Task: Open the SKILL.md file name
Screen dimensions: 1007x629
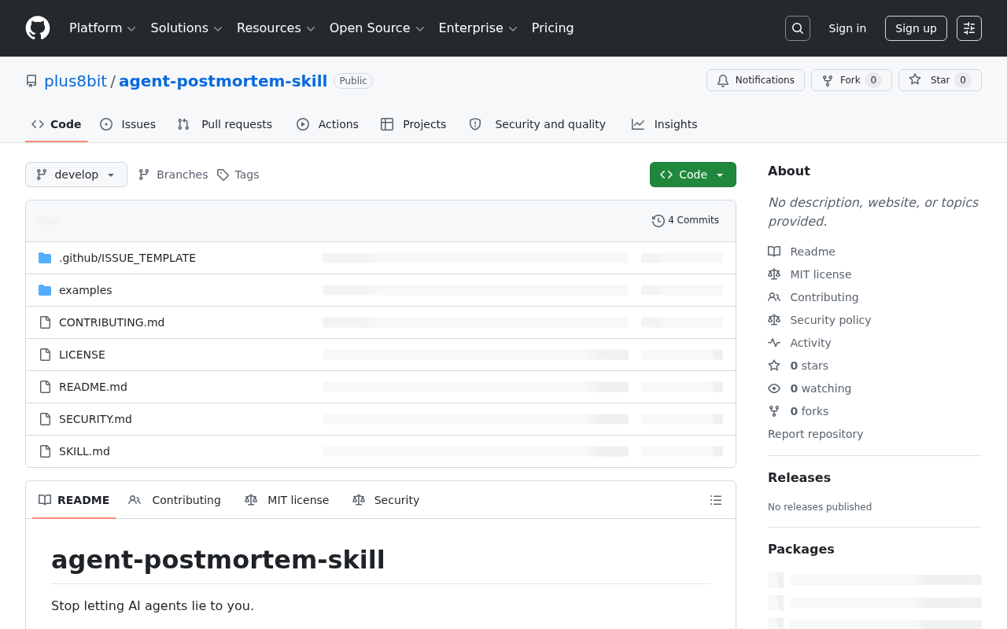Action: click(84, 451)
